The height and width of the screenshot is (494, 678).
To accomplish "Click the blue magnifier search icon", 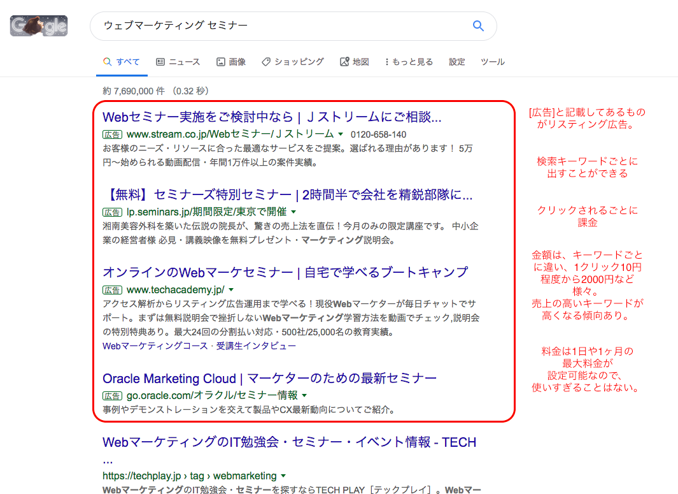I will [x=478, y=26].
